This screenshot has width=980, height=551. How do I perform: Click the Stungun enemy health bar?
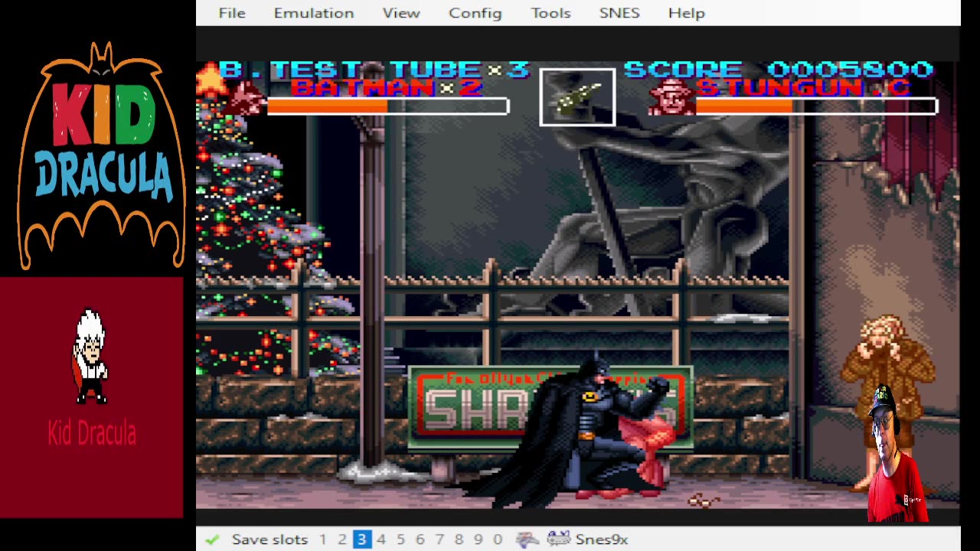tap(816, 106)
